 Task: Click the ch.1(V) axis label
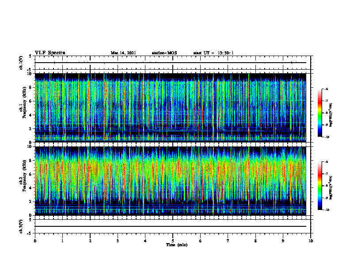[21, 63]
